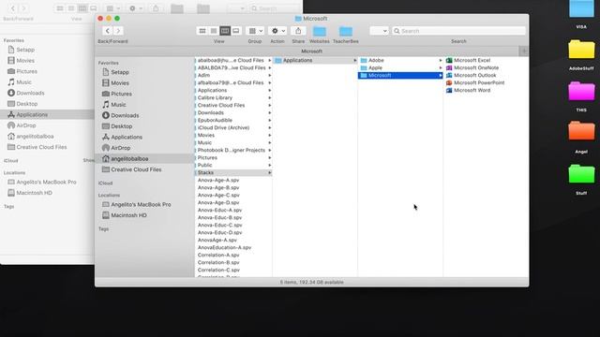
Task: Select Setapp in front window sidebar
Action: [143, 72]
